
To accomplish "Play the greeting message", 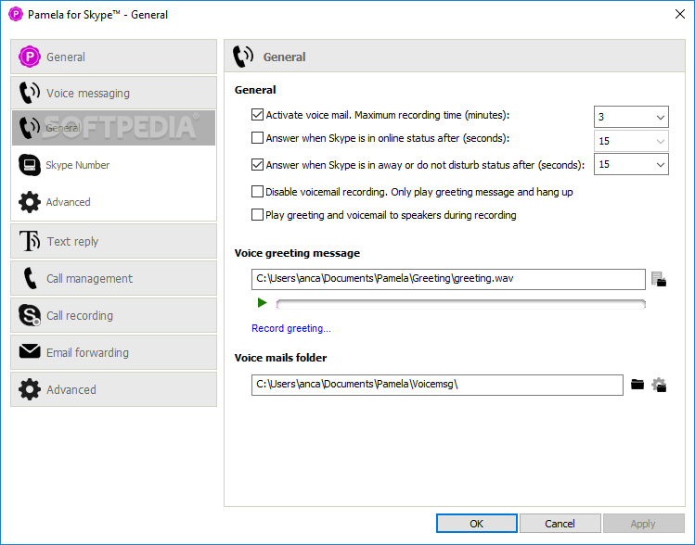I will 262,303.
